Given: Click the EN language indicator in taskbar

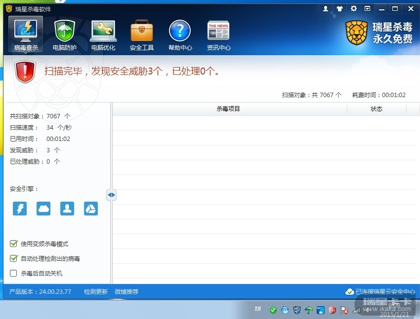Looking at the screenshot, I should point(257,309).
